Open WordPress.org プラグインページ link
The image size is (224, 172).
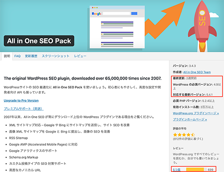pyautogui.click(x=196, y=113)
